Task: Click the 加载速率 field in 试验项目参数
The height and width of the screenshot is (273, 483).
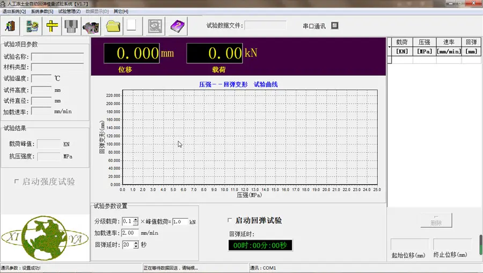Action: 41,111
